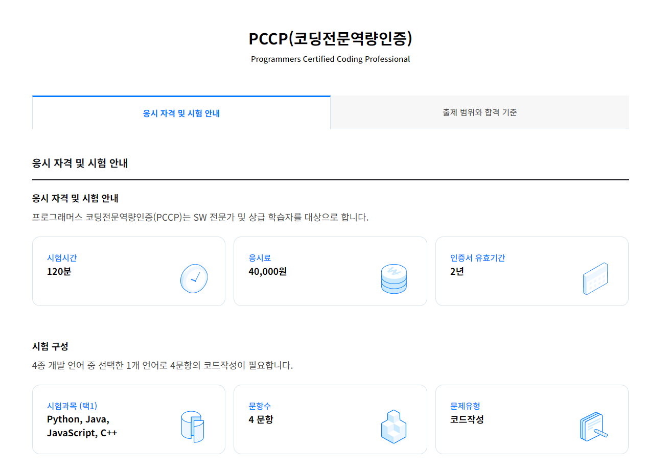Click the 2년 validity value
Screen dimensions: 646x471
(457, 271)
